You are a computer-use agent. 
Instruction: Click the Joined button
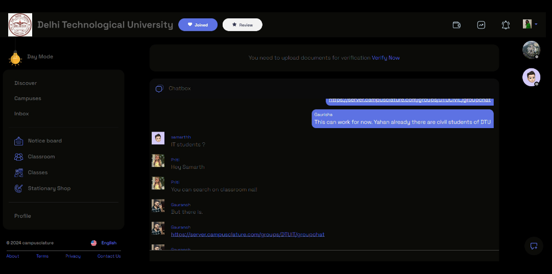tap(198, 24)
